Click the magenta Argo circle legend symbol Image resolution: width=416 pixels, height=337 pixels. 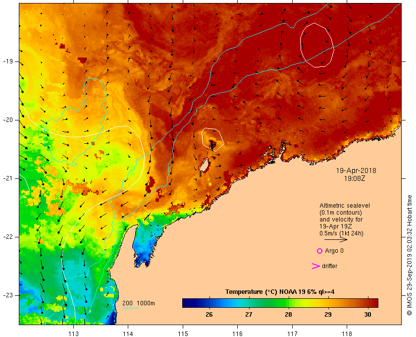(x=319, y=251)
